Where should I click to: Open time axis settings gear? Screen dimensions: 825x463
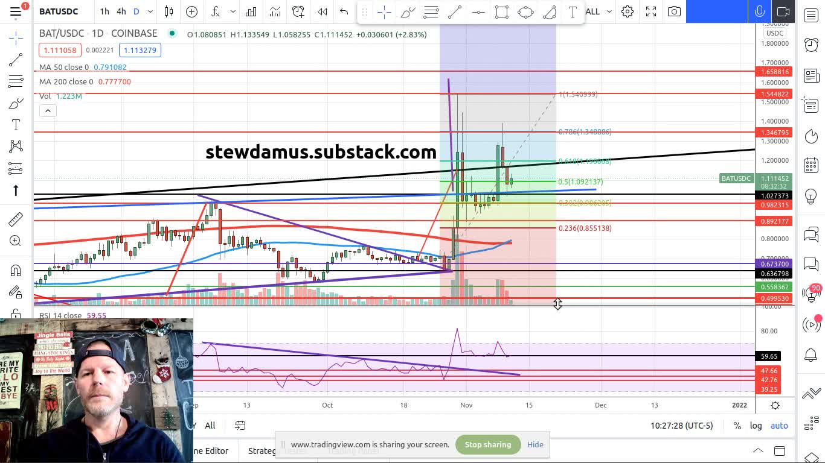(775, 405)
